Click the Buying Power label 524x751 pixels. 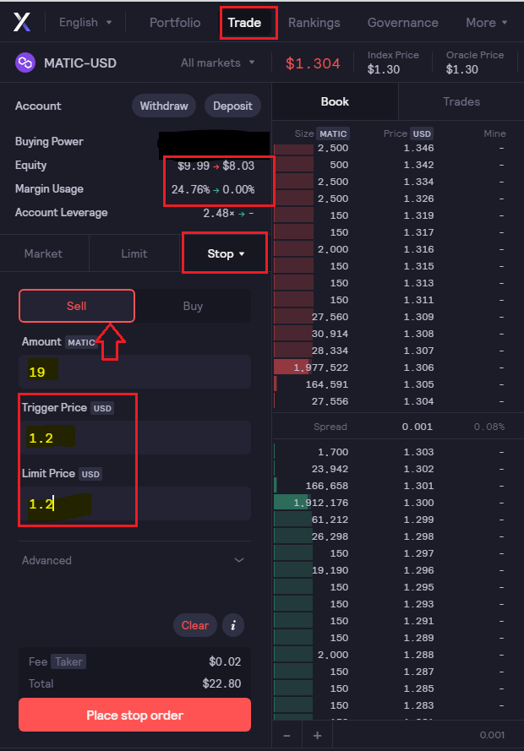[x=49, y=141]
